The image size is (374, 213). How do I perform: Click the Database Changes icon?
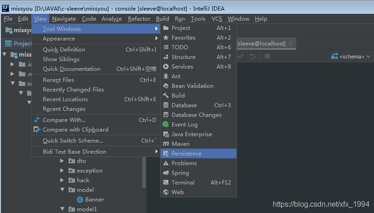coord(166,115)
